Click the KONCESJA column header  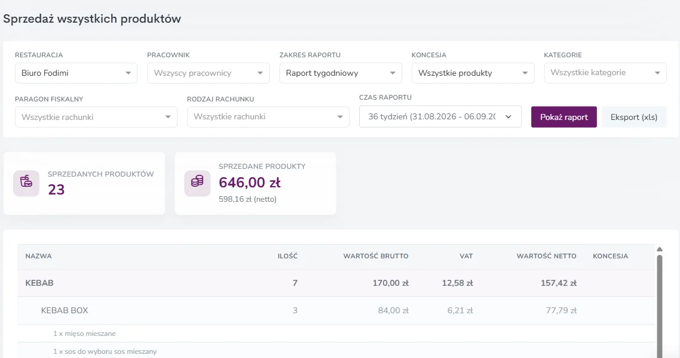tap(610, 257)
